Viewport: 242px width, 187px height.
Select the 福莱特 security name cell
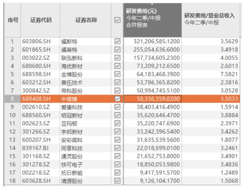point(69,50)
